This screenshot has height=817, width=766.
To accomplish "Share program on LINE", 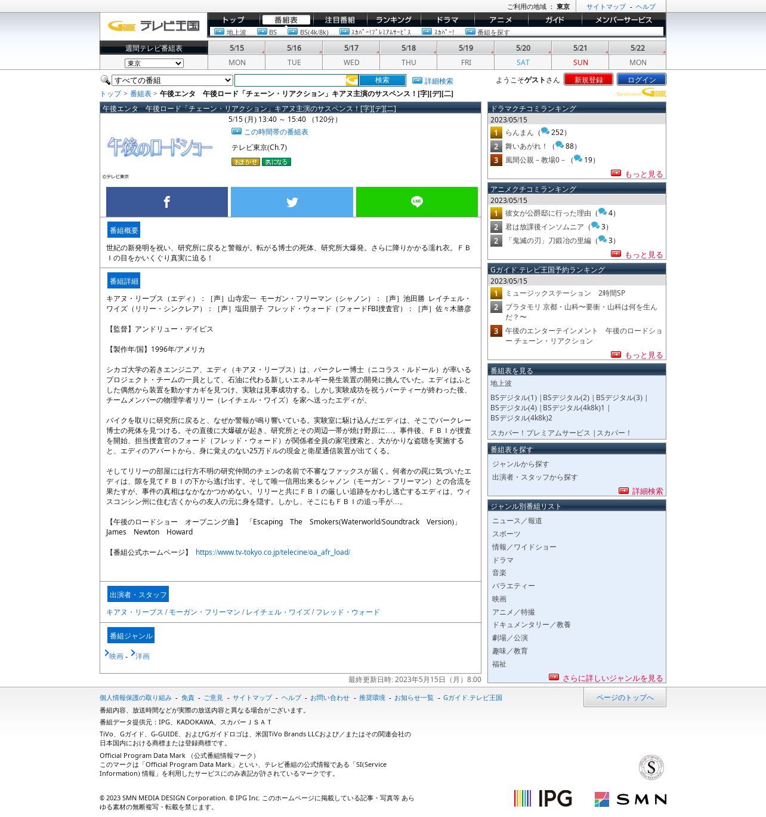I will 417,202.
